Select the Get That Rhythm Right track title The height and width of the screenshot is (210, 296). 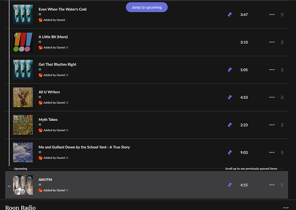[x=57, y=65]
